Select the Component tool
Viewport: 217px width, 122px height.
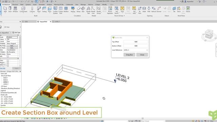pos(23,9)
